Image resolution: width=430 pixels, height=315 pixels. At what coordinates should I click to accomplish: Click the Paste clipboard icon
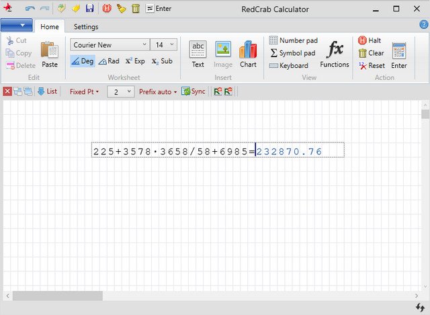click(49, 54)
